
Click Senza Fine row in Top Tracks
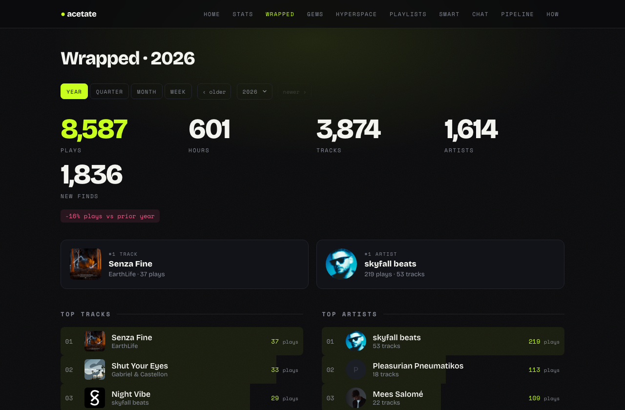182,341
